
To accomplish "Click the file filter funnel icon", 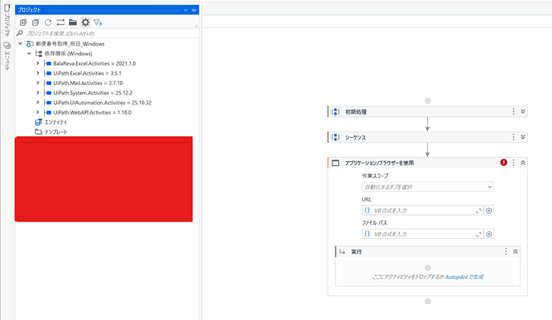I will tap(98, 22).
